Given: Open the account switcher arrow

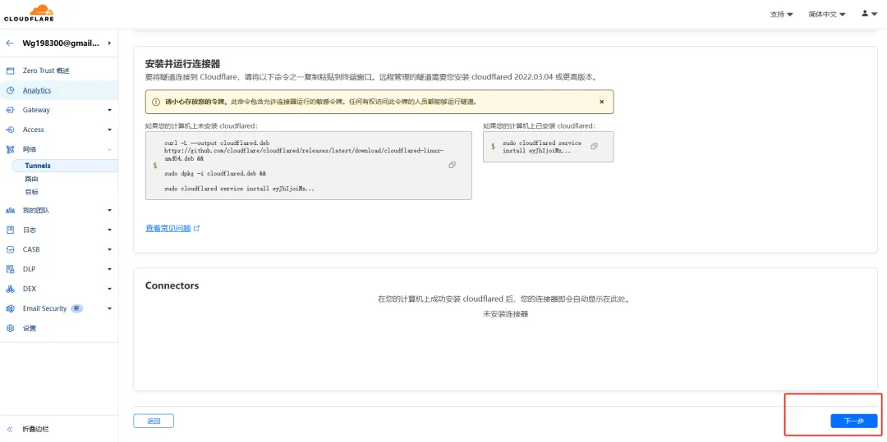Looking at the screenshot, I should coord(109,43).
